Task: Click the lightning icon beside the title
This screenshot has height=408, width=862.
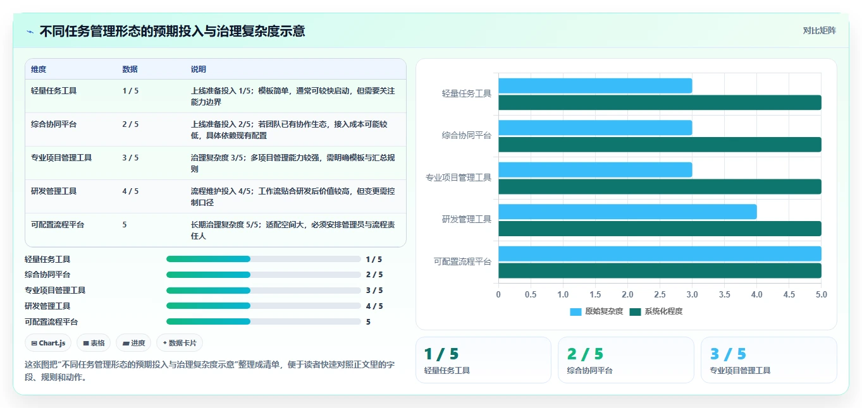Action: pyautogui.click(x=30, y=31)
